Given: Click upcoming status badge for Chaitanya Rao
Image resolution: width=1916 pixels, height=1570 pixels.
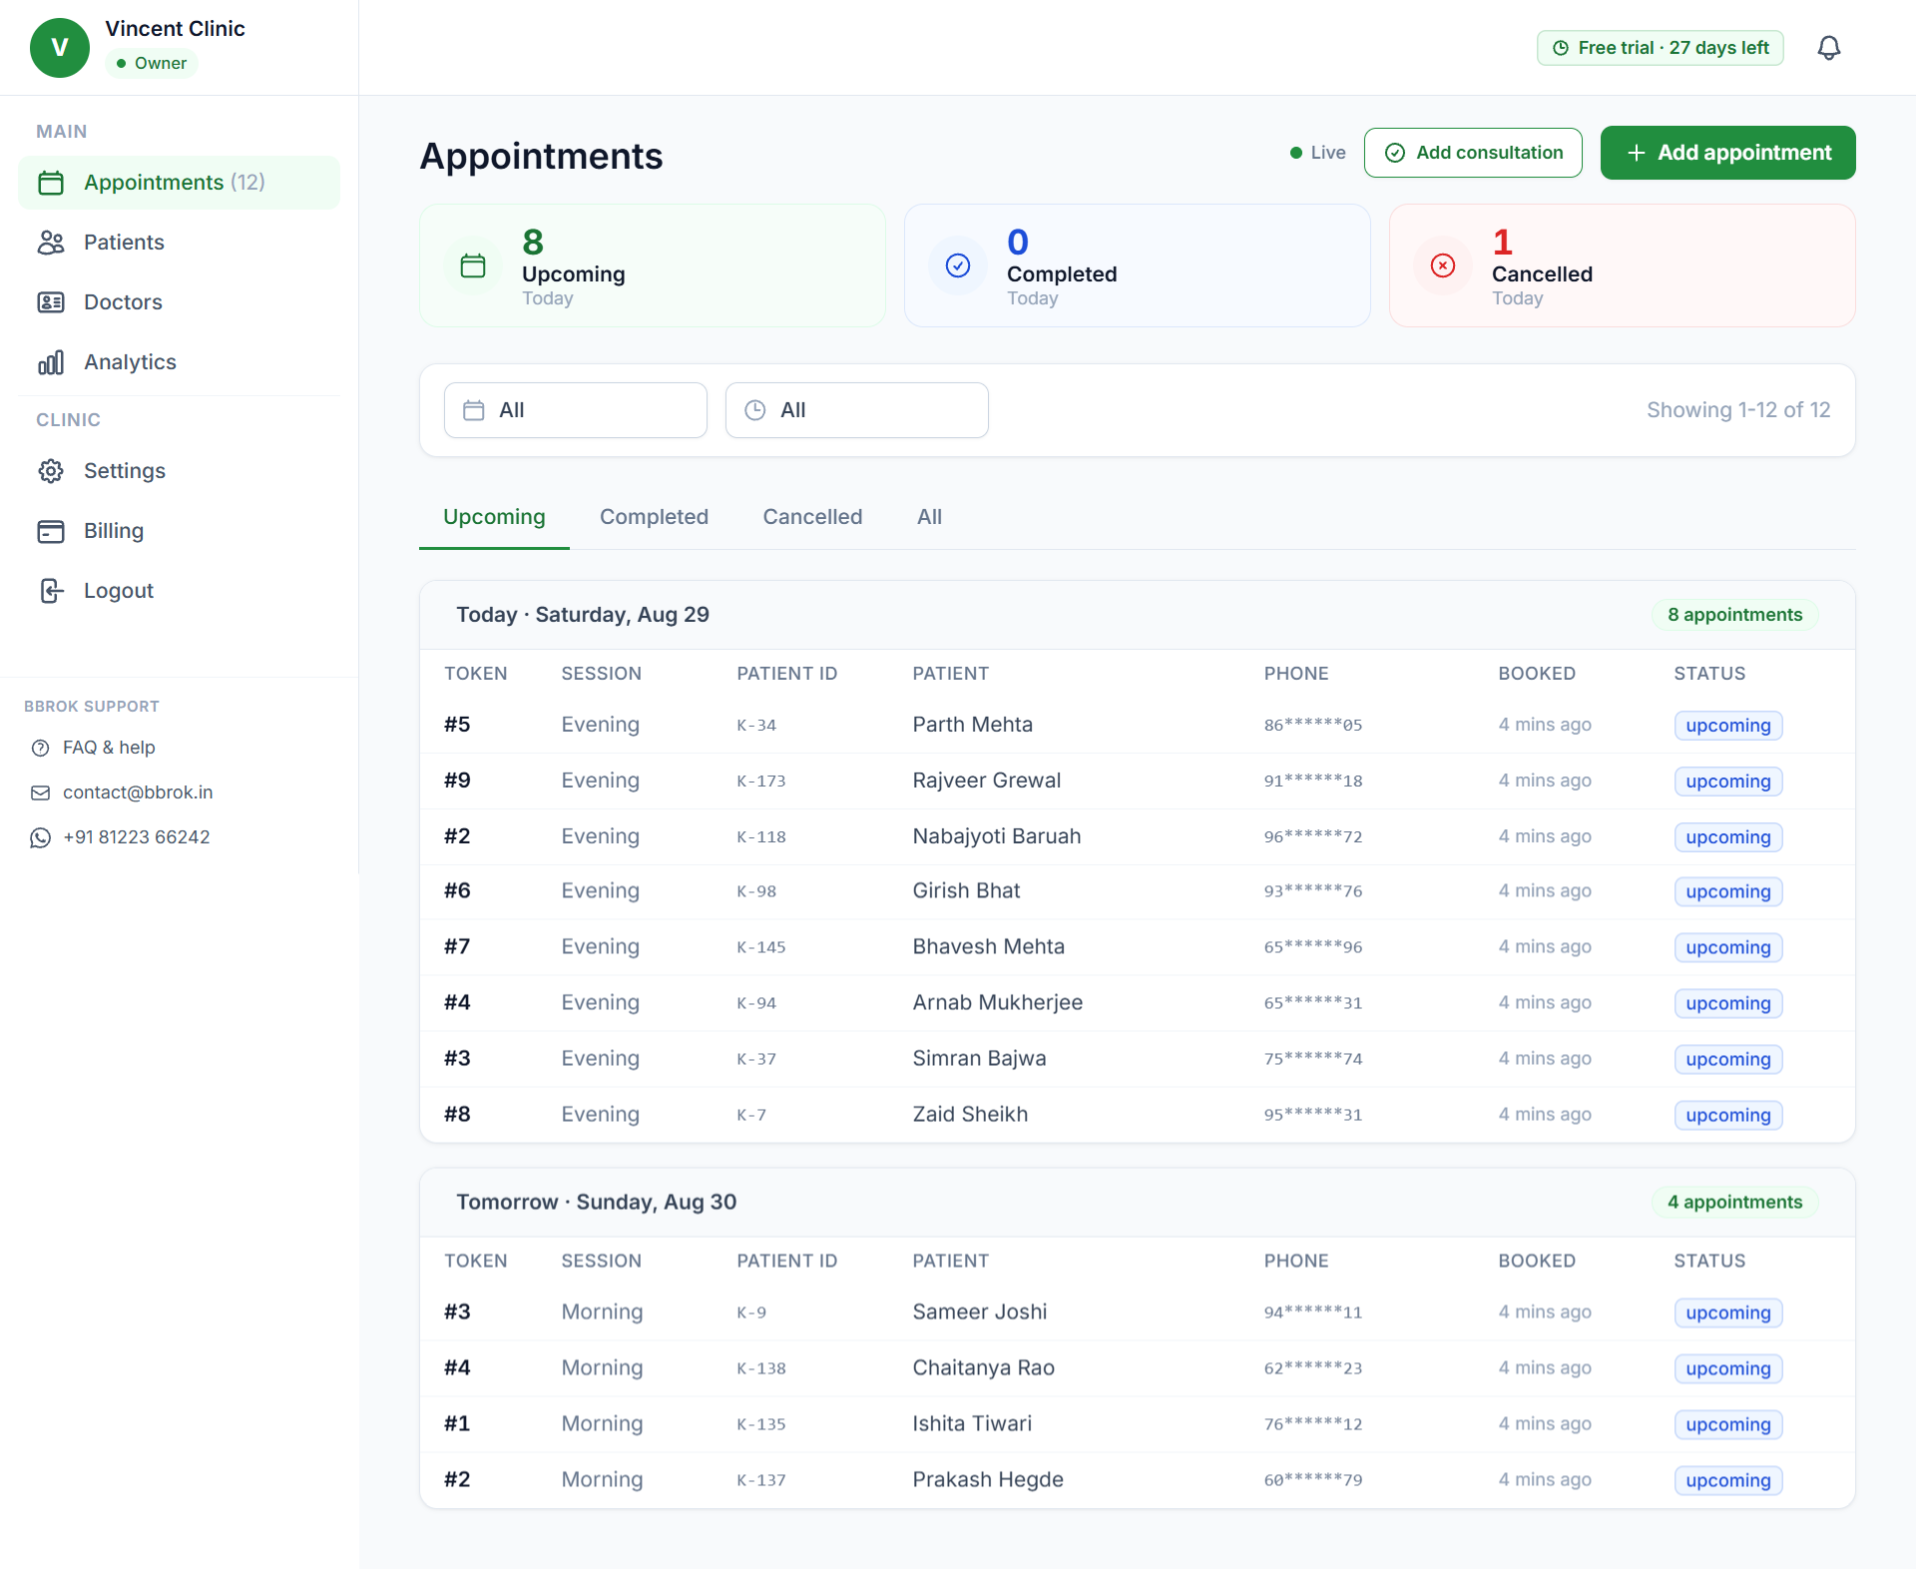Looking at the screenshot, I should 1728,1368.
